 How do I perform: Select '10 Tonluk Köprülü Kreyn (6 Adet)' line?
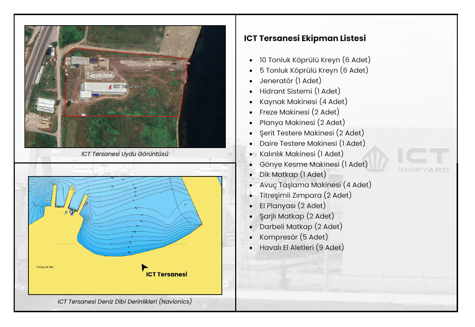click(x=315, y=60)
